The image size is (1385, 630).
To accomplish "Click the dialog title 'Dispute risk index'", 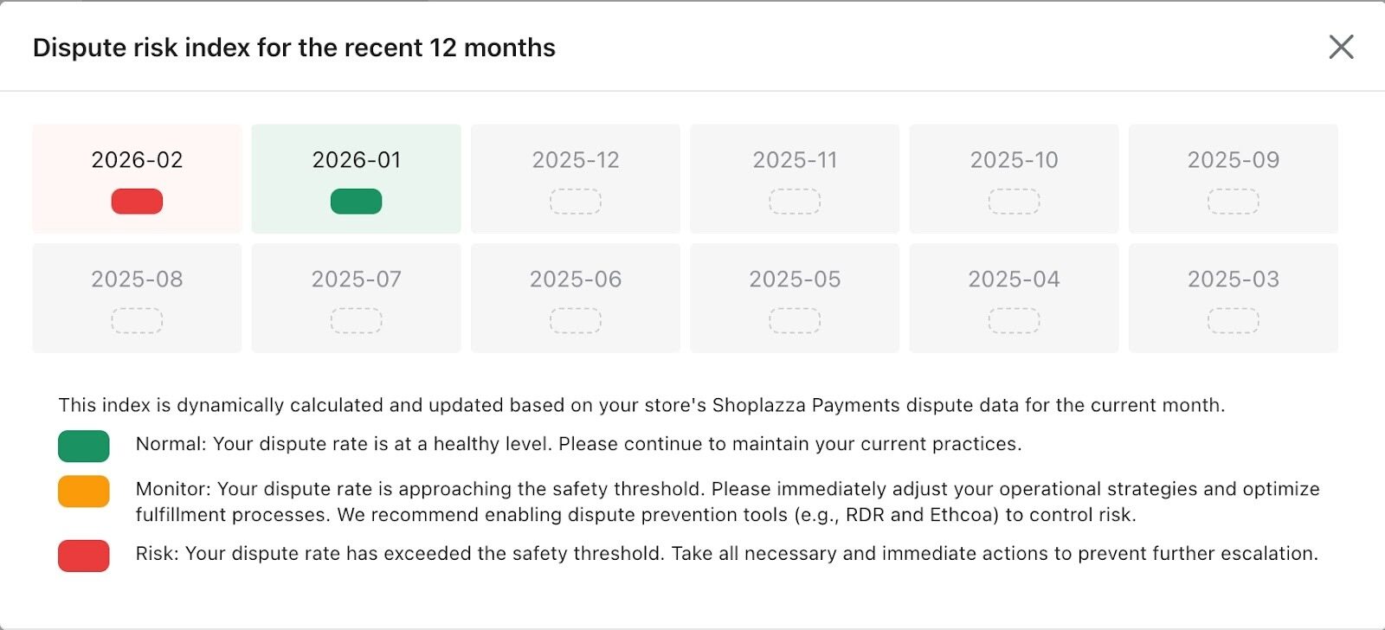I will (293, 48).
